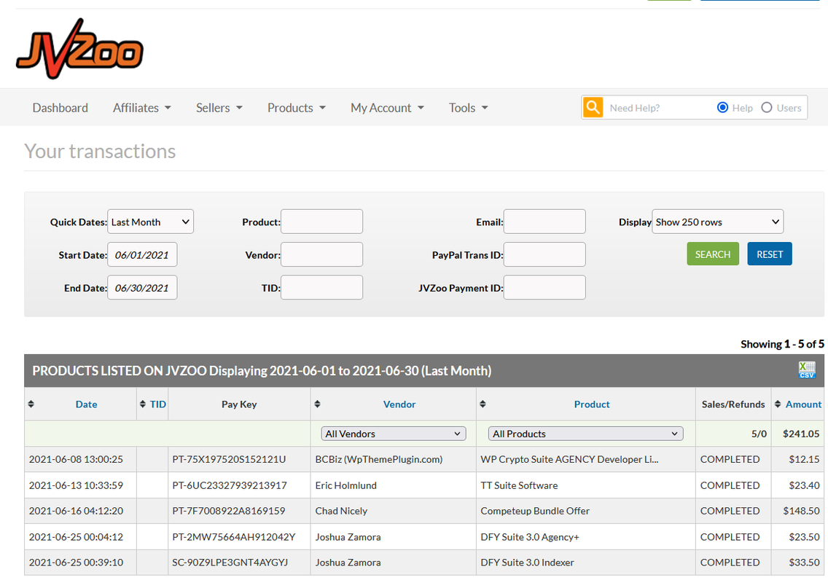Viewport: 828px width, 583px height.
Task: Click the TID filter input
Action: [x=321, y=288]
